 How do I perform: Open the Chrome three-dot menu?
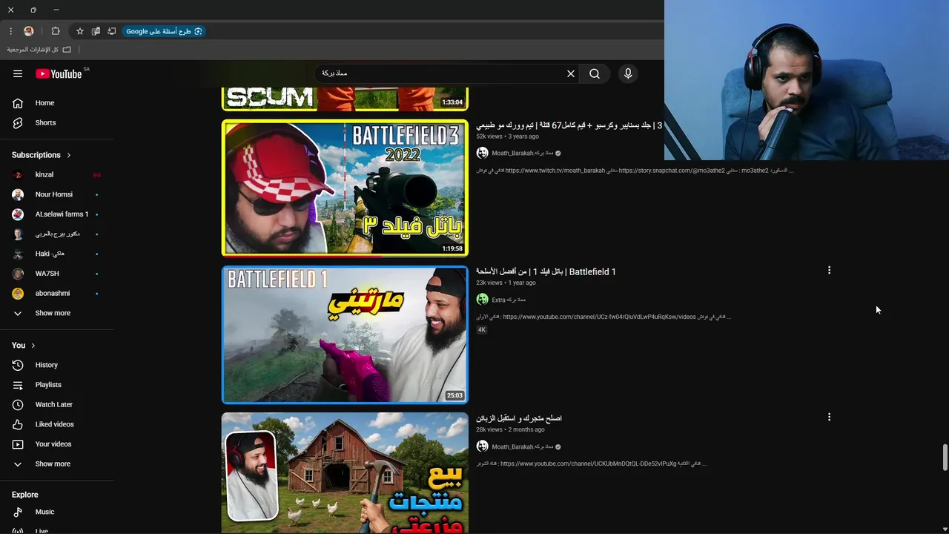point(10,31)
